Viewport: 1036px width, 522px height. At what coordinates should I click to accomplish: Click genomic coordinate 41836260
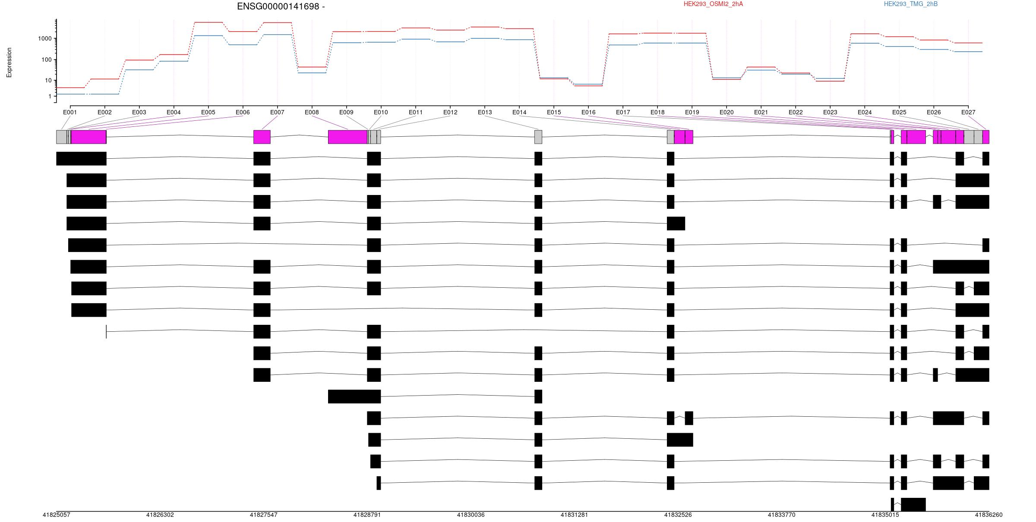point(989,515)
